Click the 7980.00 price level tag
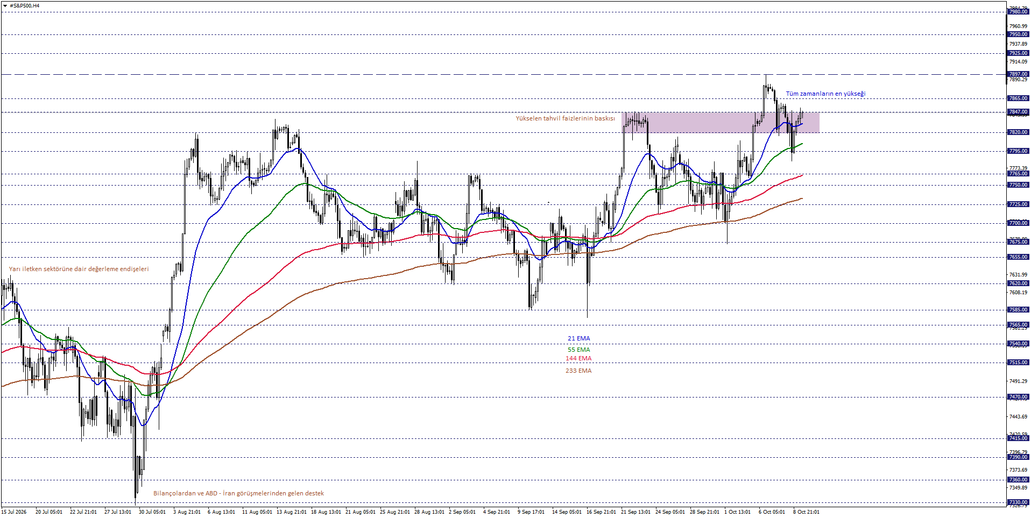The height and width of the screenshot is (518, 1031). tap(1018, 11)
